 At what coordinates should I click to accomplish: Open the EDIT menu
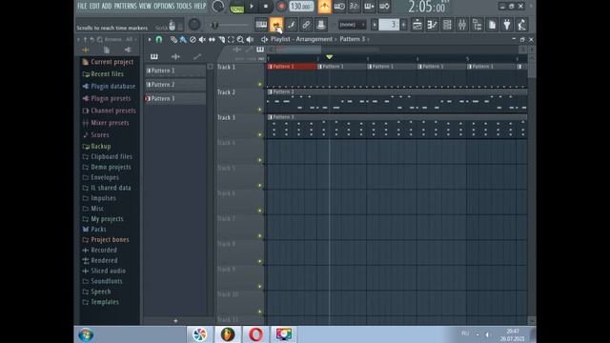click(94, 6)
